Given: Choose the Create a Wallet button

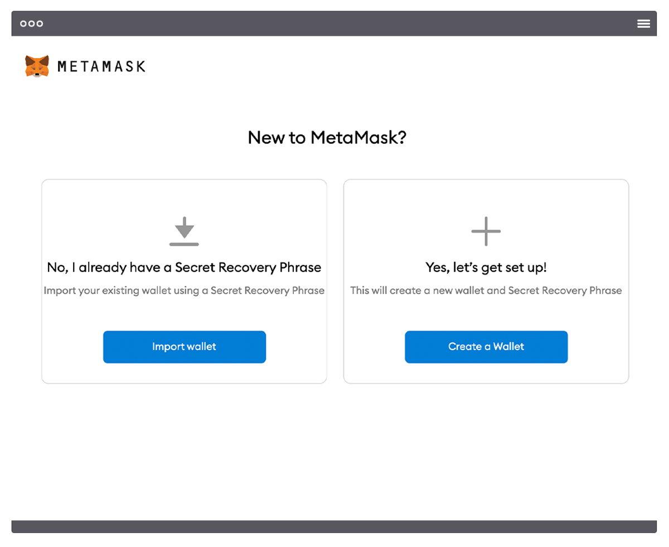Looking at the screenshot, I should tap(486, 347).
